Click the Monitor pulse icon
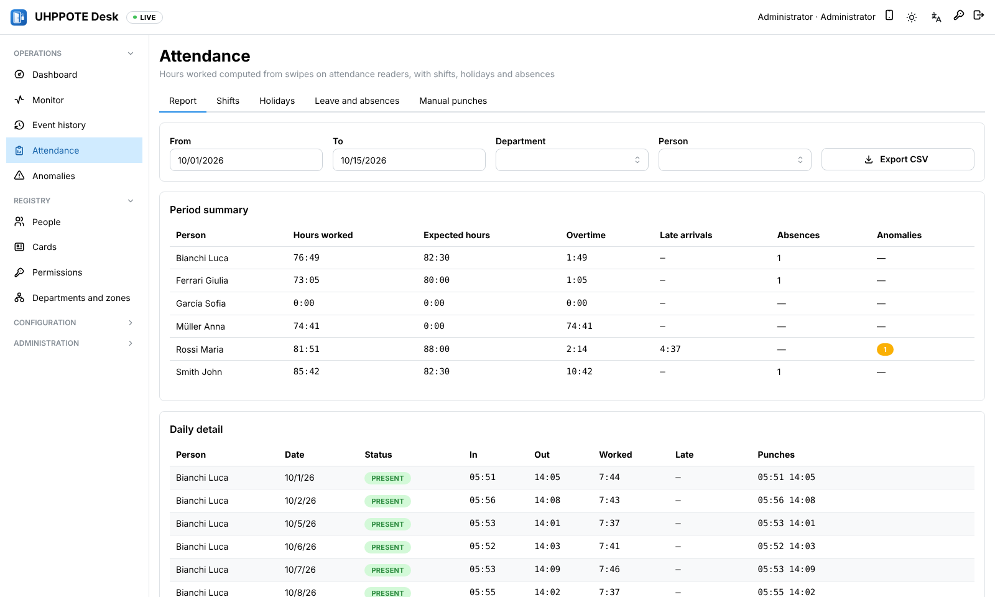This screenshot has height=597, width=995. (x=19, y=100)
